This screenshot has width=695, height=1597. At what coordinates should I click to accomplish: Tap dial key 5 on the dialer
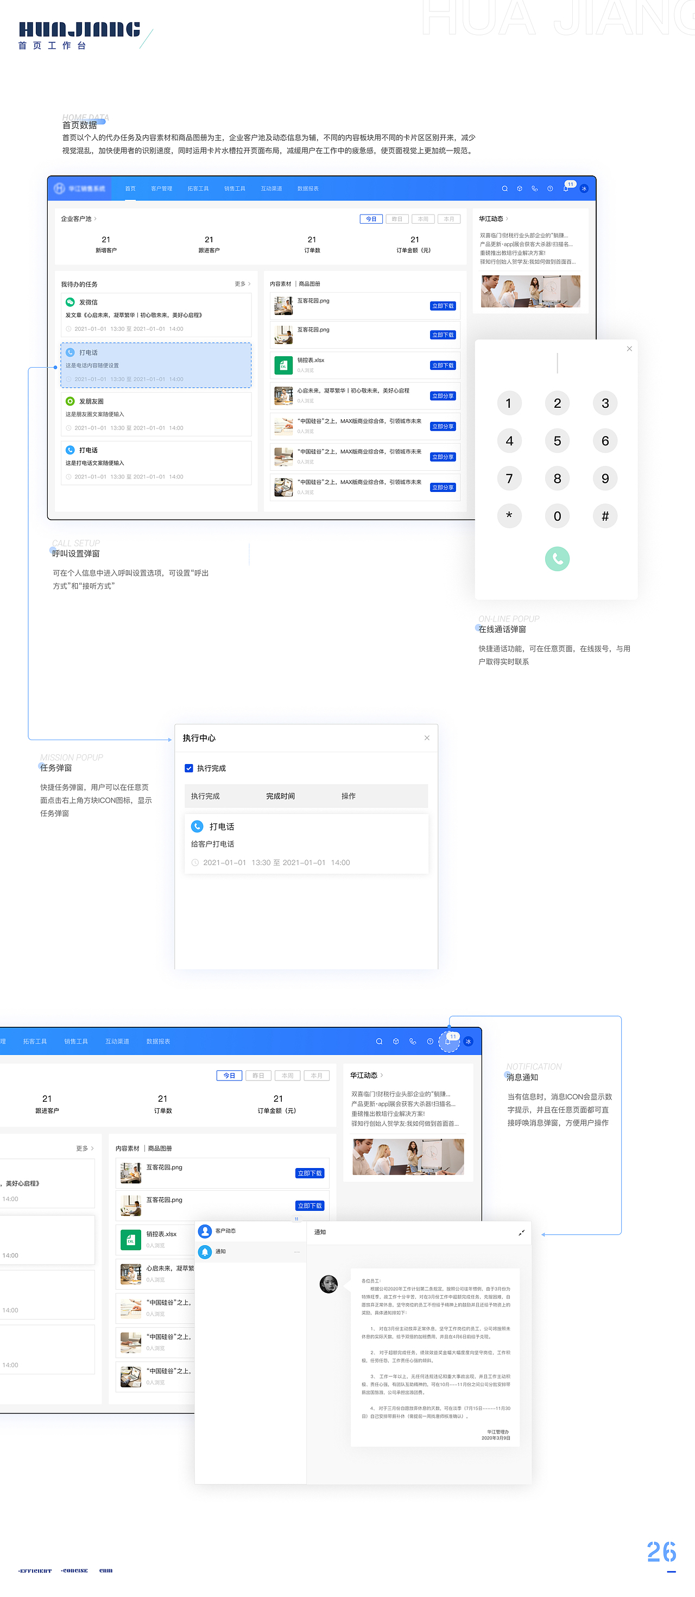[558, 441]
